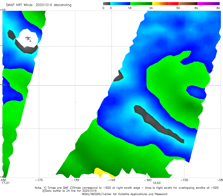Click the color bar label '64'

pos(196,8)
